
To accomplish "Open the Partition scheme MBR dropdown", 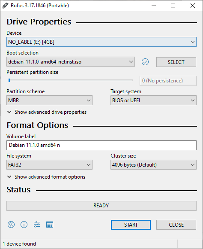I will pos(49,100).
